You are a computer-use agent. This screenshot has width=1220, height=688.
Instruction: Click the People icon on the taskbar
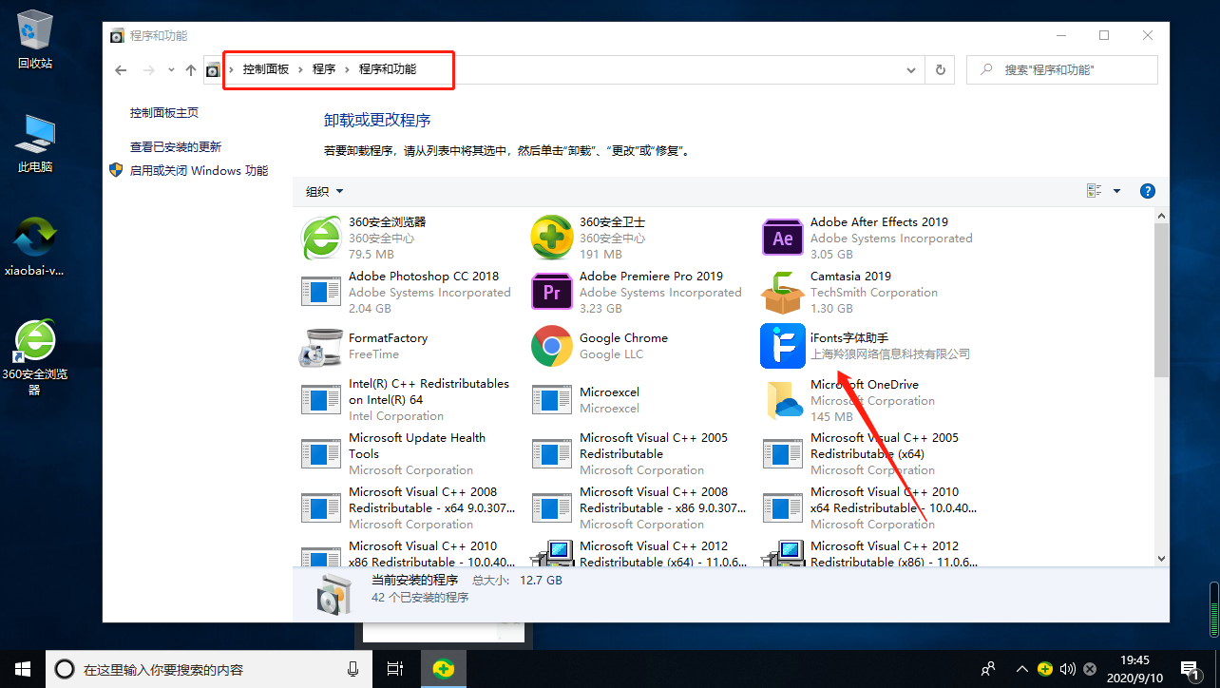989,669
